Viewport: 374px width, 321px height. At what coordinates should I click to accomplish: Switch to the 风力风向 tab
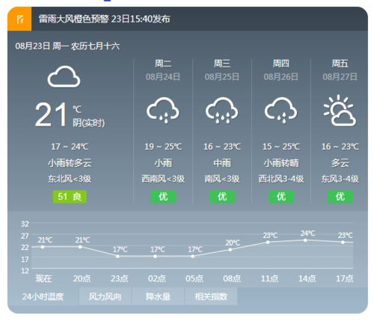(105, 296)
